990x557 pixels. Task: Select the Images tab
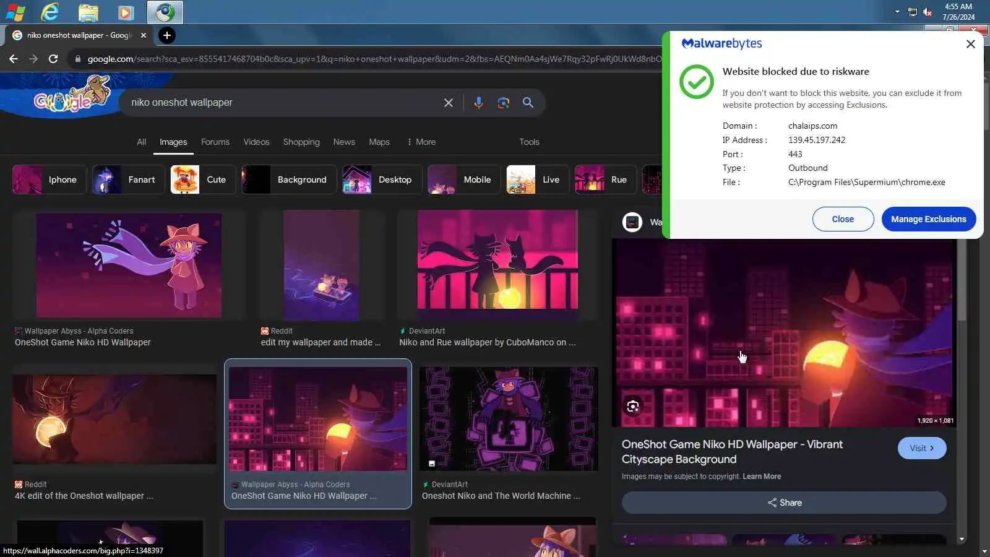click(x=173, y=142)
